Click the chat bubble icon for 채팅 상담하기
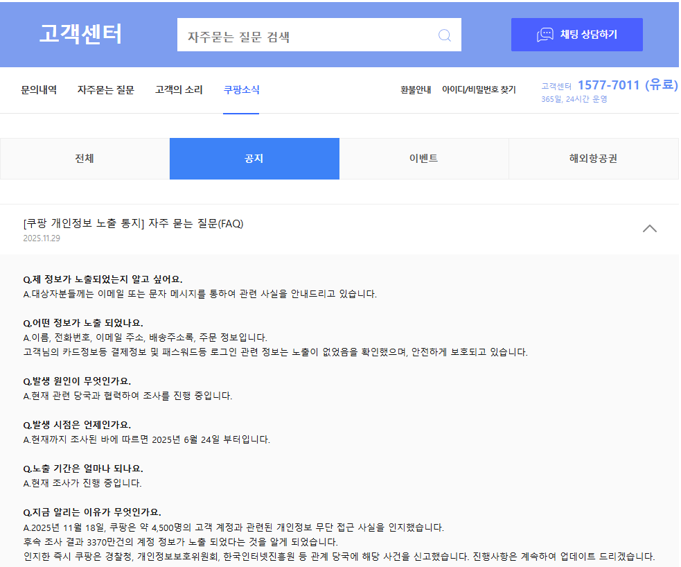The height and width of the screenshot is (567, 681). point(545,35)
